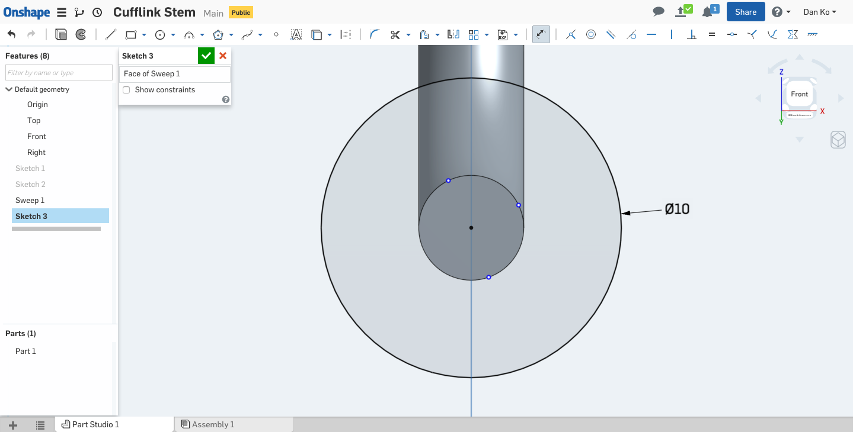853x432 pixels.
Task: Apply the Concentric constraint
Action: 591,35
